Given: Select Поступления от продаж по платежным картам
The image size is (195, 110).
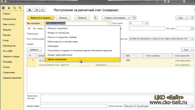Looking at the screenshot, I should (83, 50).
